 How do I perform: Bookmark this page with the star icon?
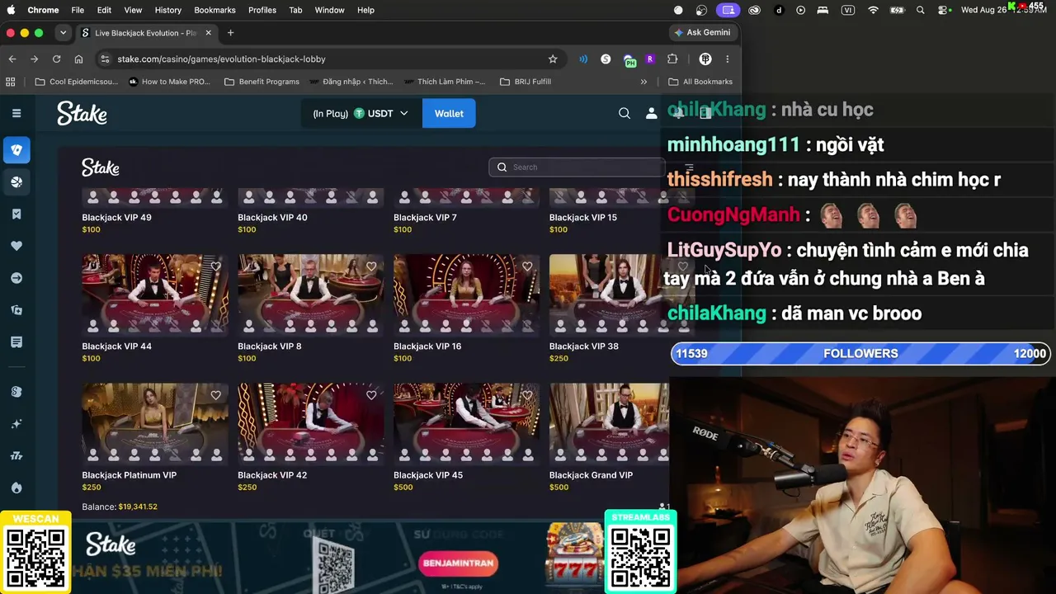[553, 59]
